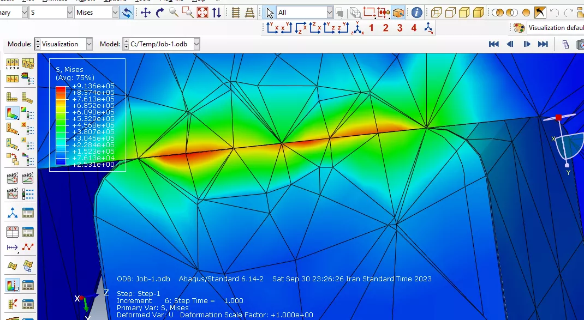Viewport: 584px width, 320px height.
Task: Click the rotate triad view icon
Action: click(x=428, y=28)
